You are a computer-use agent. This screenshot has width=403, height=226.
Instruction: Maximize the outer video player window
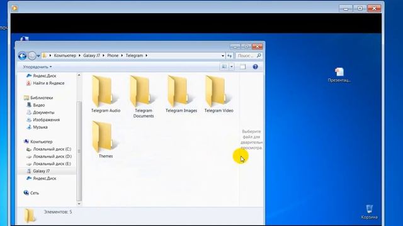[x=360, y=8]
